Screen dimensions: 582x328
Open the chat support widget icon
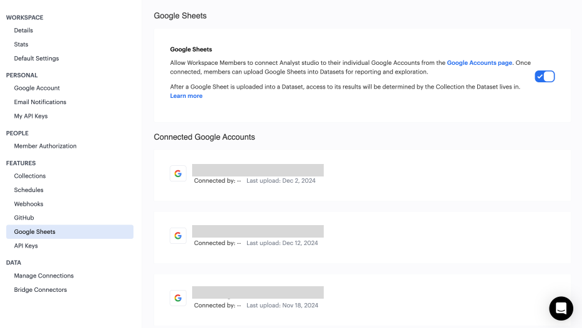pyautogui.click(x=561, y=308)
